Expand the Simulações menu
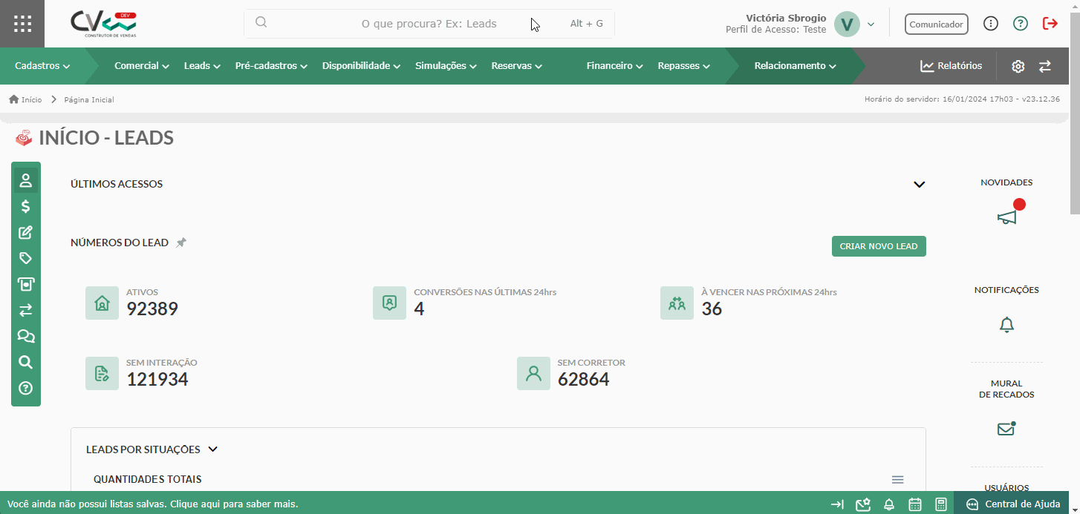This screenshot has height=514, width=1080. point(446,66)
